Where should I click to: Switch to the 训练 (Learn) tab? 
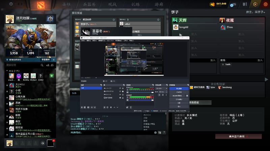136,4
